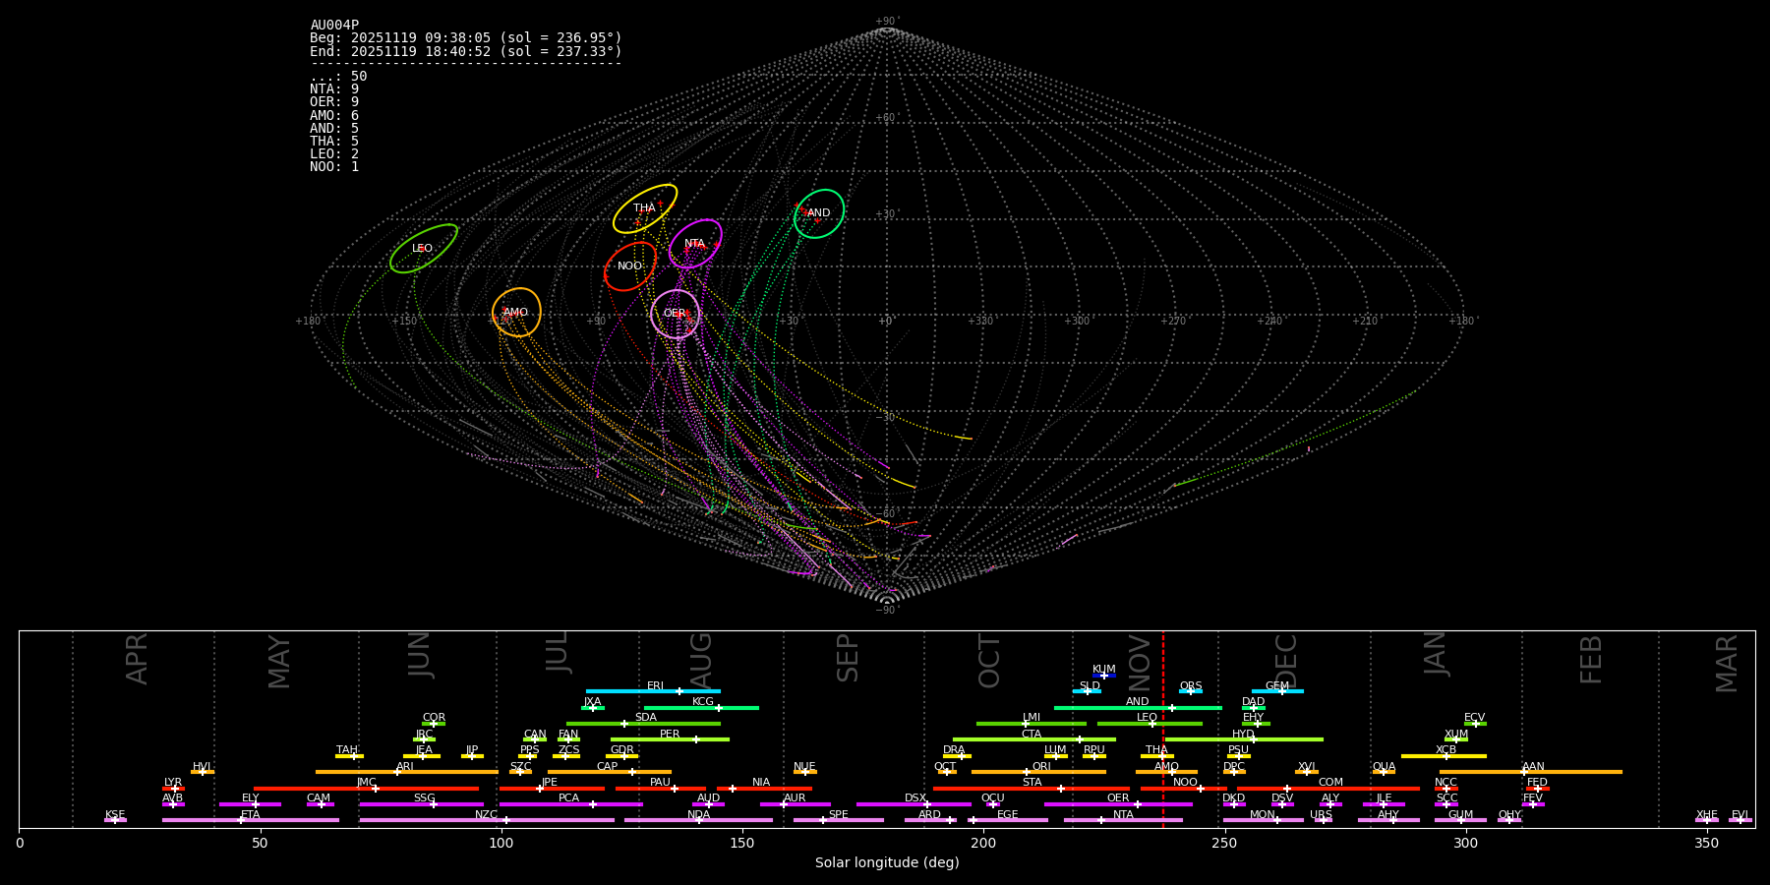Click the AAN shower label in the timeline

coord(1534,767)
